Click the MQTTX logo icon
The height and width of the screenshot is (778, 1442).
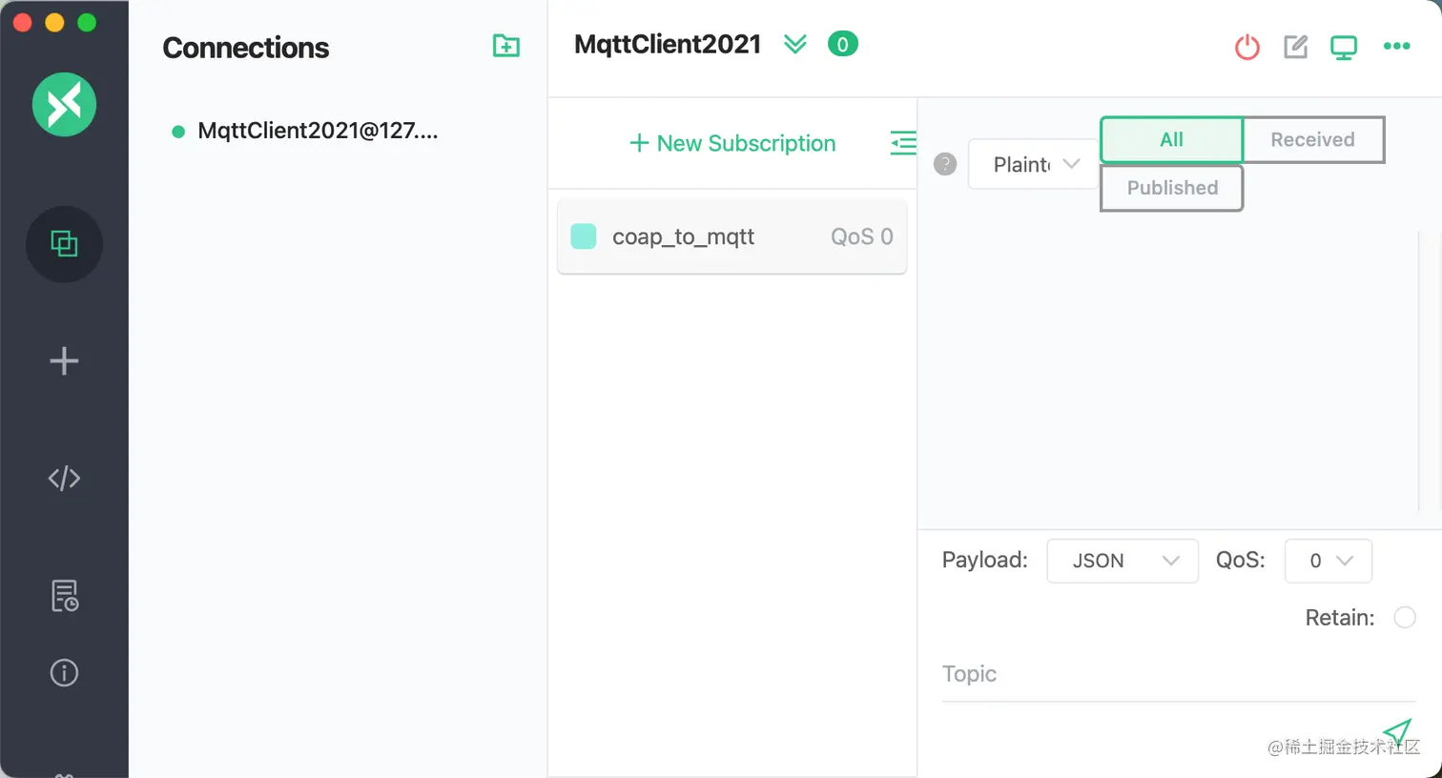[x=64, y=104]
